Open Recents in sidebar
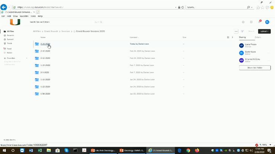 tap(10, 36)
